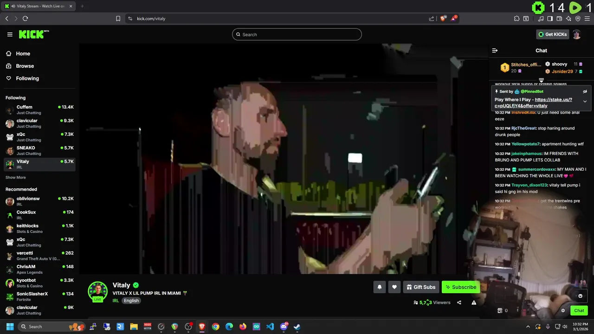Open Discord from the taskbar
This screenshot has height=334, width=594.
284,327
